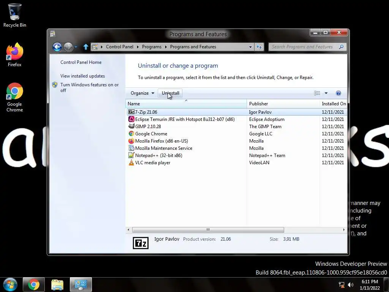Open the Help question mark icon

click(338, 93)
